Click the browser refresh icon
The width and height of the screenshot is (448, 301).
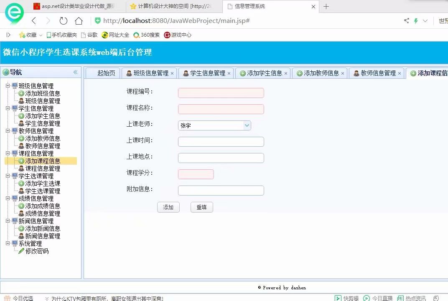pyautogui.click(x=63, y=20)
